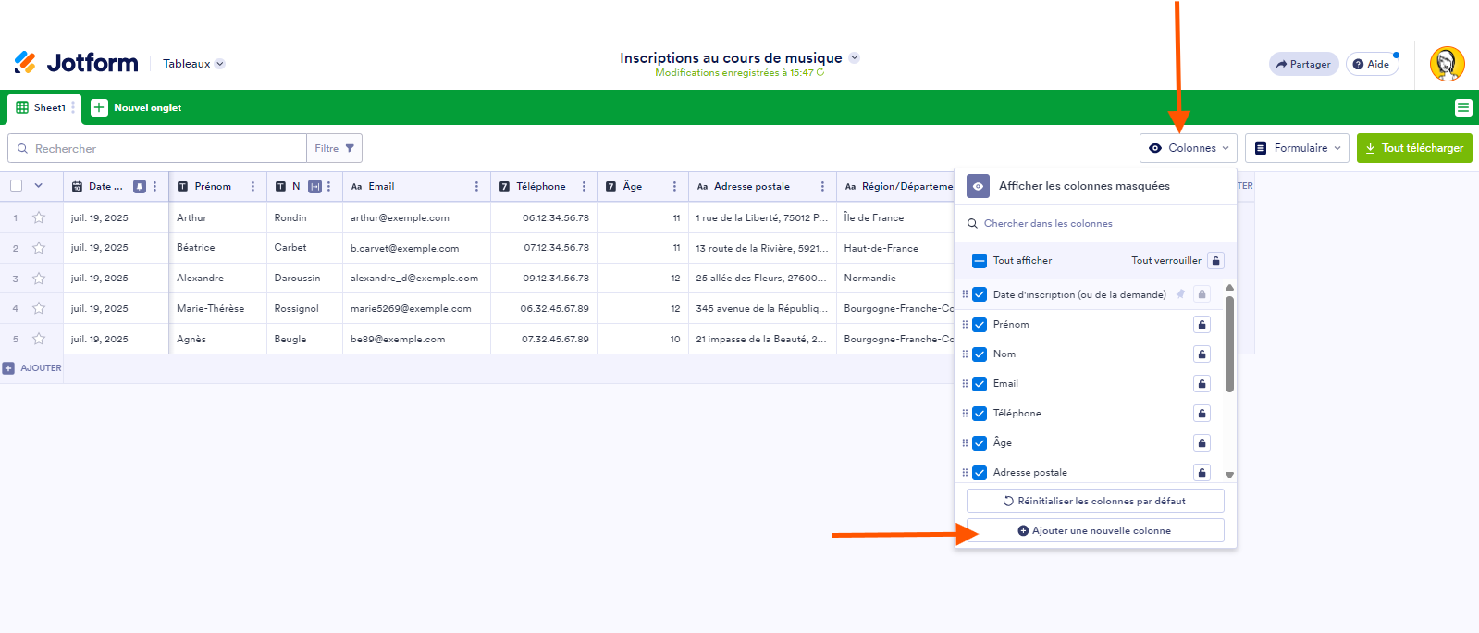
Task: Open the Prénom column three-dot menu
Action: click(253, 187)
